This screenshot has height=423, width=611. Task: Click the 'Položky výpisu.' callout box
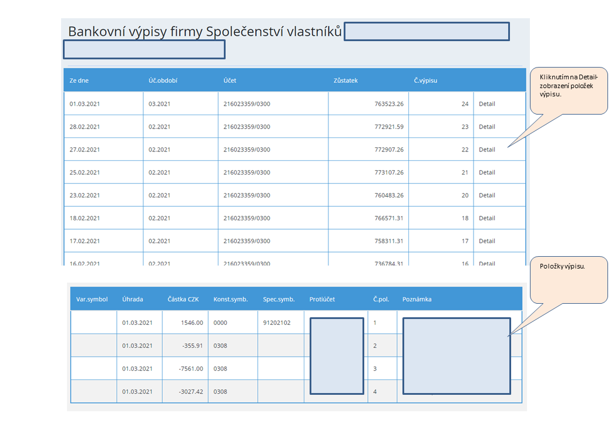pyautogui.click(x=568, y=280)
